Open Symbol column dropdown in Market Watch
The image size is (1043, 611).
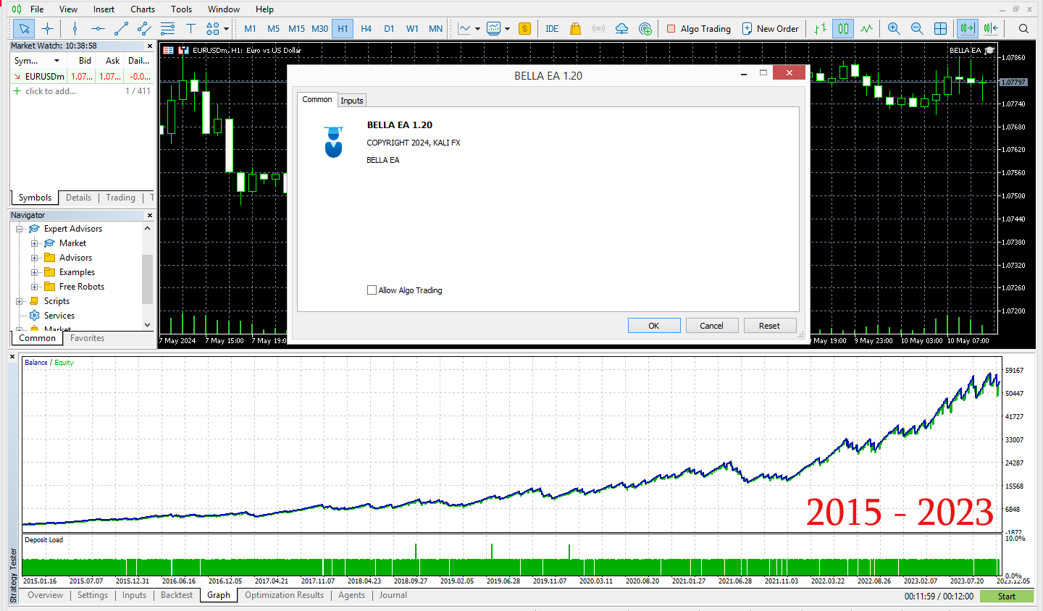pyautogui.click(x=56, y=61)
